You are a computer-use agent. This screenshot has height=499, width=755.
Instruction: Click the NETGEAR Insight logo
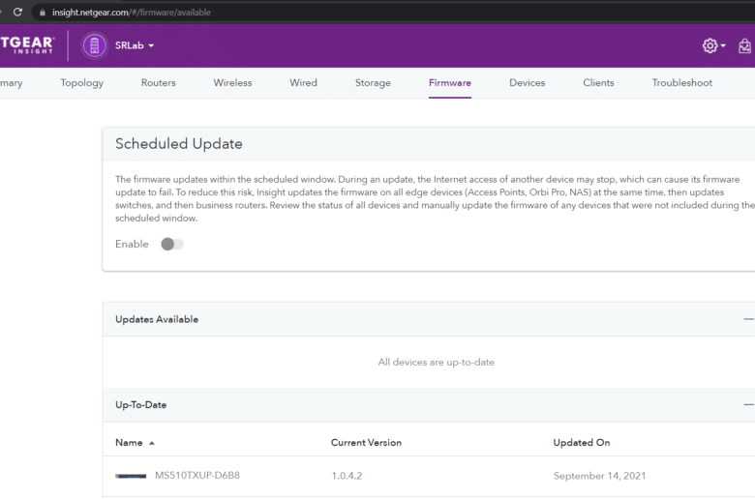pos(27,44)
